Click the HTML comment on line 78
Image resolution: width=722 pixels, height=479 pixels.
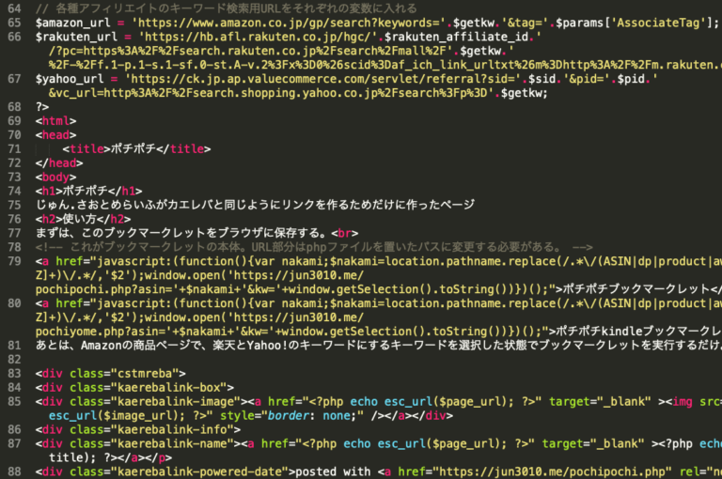[314, 247]
